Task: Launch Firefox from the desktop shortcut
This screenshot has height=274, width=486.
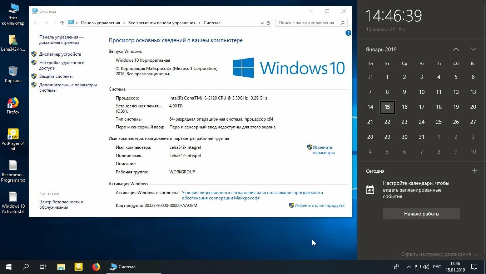Action: tap(13, 106)
